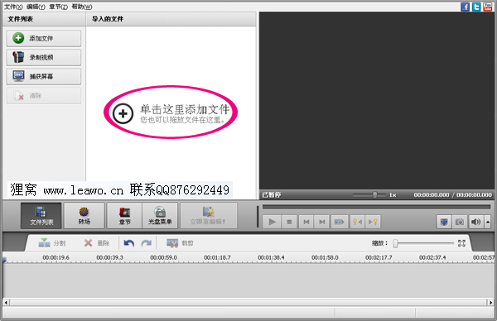Switch to the 转场 transitions tab
The image size is (497, 321).
(84, 216)
